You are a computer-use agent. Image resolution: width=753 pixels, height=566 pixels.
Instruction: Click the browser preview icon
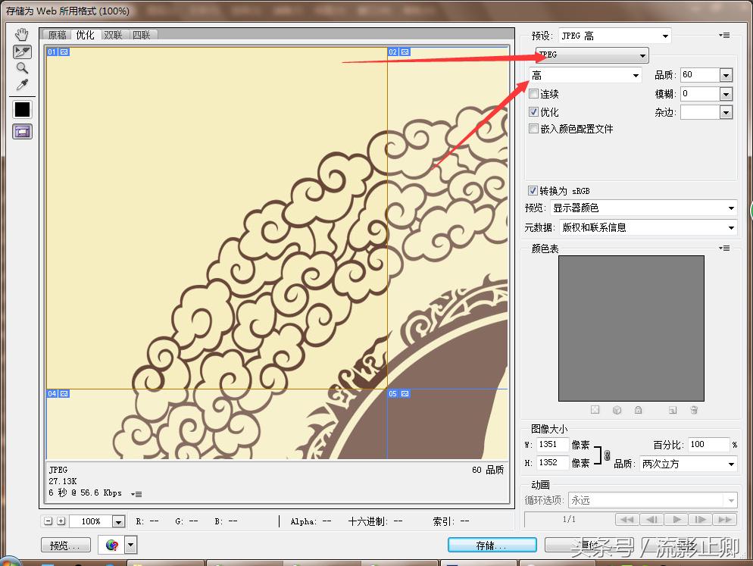point(111,545)
